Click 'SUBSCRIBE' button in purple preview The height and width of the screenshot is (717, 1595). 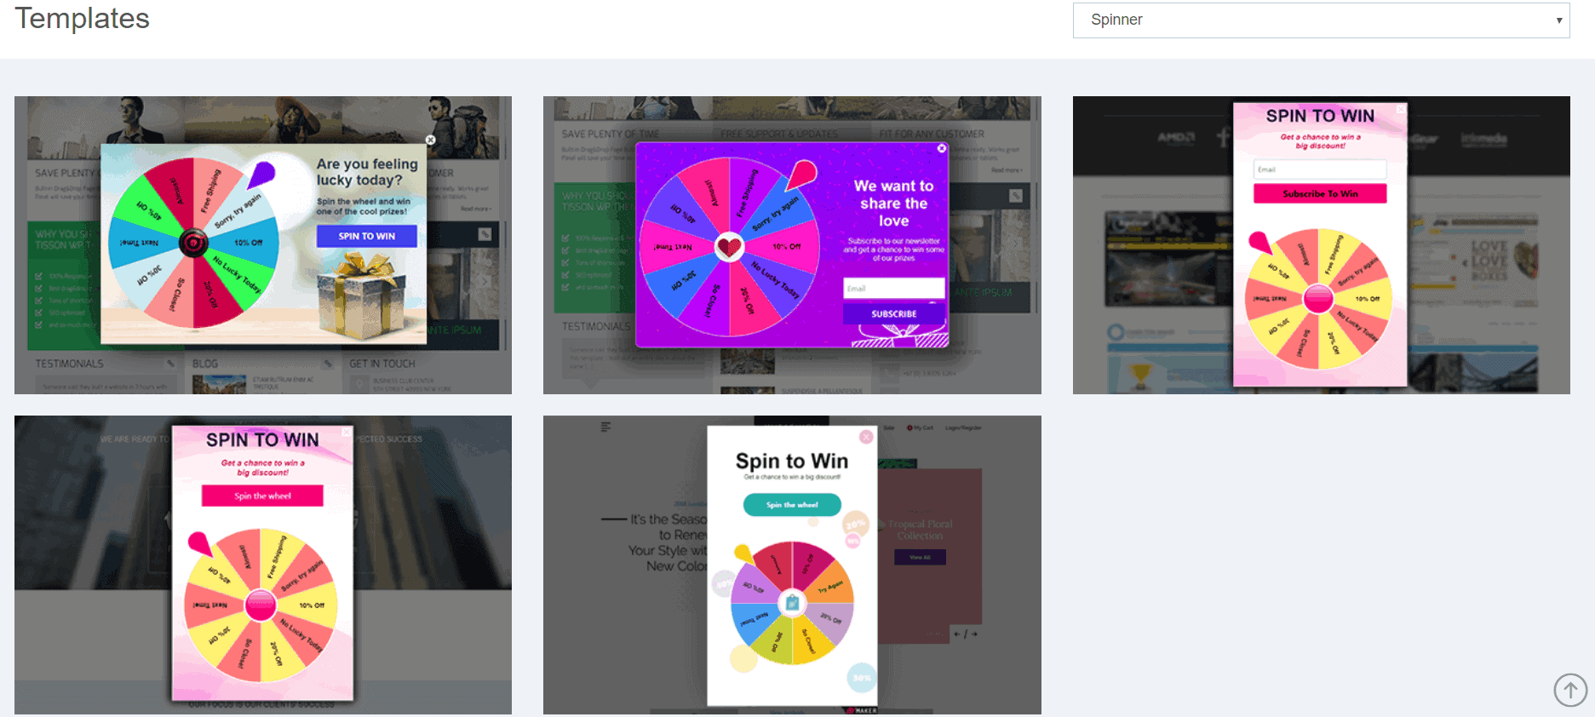click(x=894, y=314)
